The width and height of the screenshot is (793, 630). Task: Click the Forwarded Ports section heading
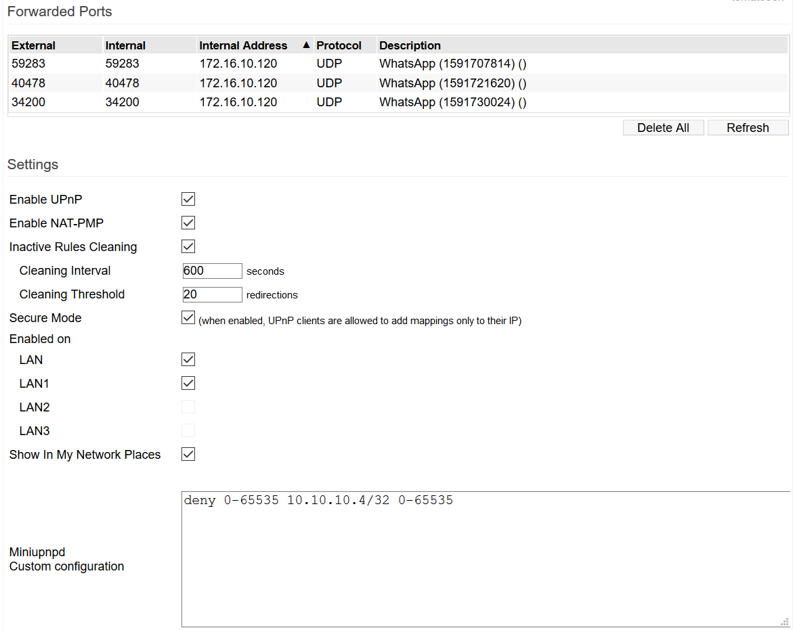pyautogui.click(x=60, y=12)
